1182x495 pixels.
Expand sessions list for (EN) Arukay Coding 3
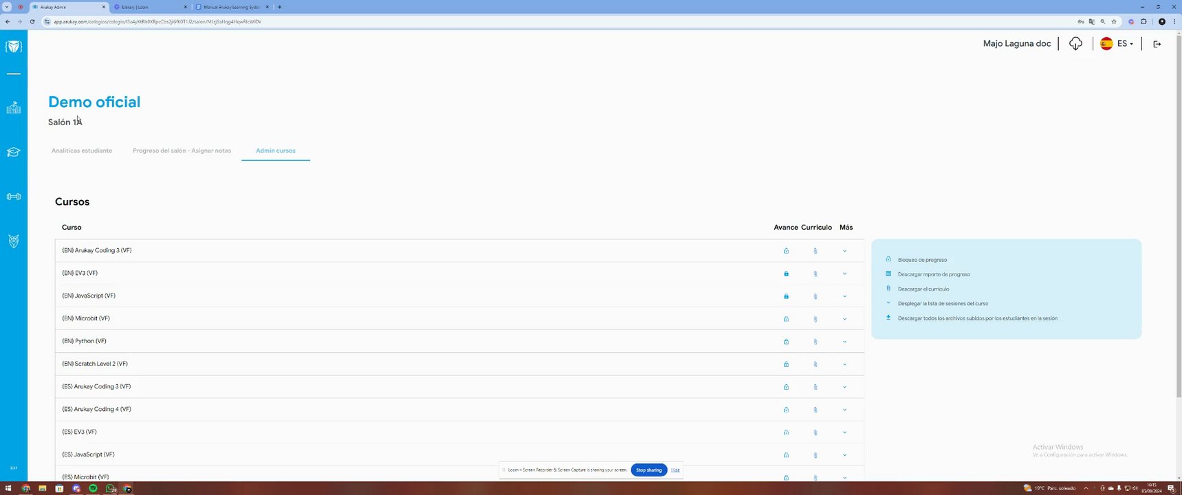pyautogui.click(x=844, y=251)
